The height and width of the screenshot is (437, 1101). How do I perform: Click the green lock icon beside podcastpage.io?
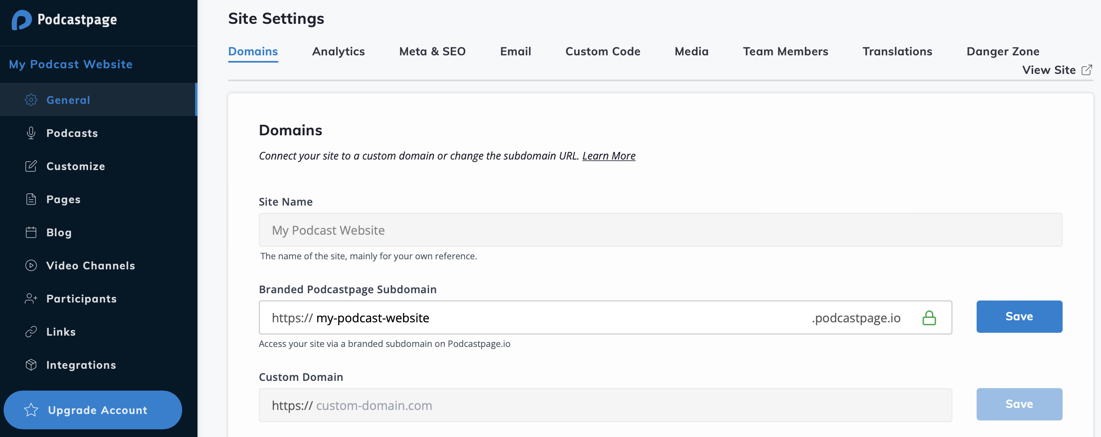pyautogui.click(x=930, y=317)
